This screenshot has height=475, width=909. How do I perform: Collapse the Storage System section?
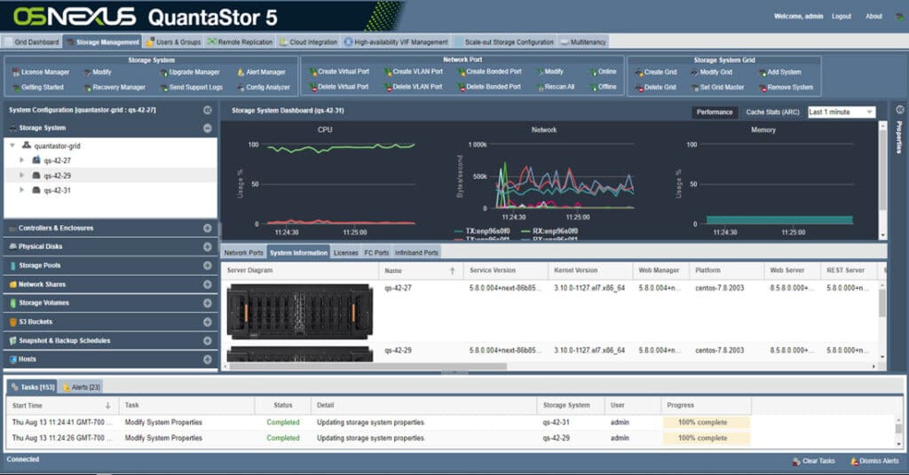click(208, 128)
